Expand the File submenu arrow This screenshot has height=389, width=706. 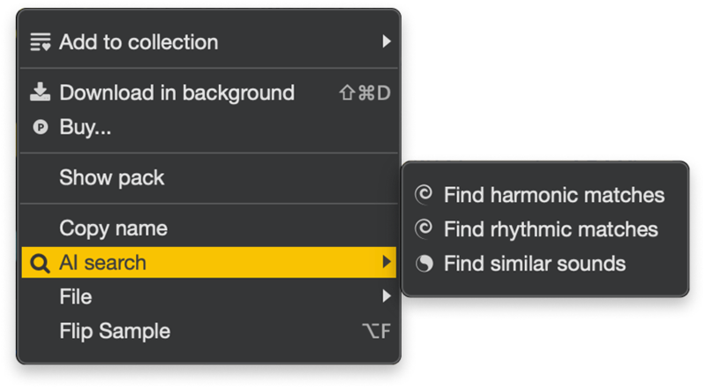coord(387,296)
